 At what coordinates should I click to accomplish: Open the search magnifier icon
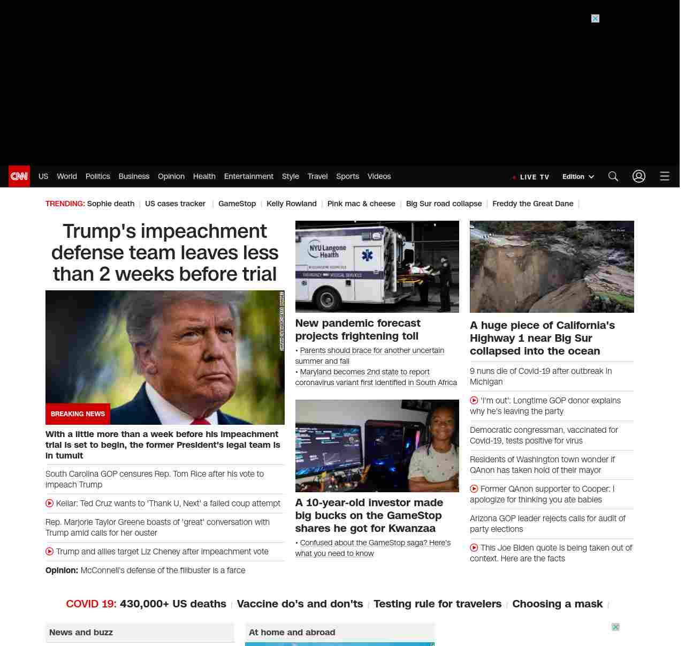tap(613, 176)
